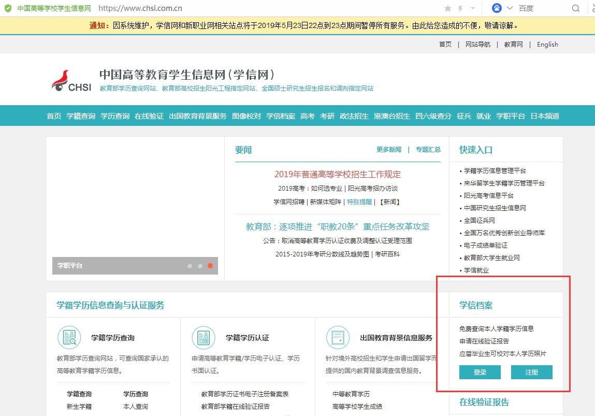Viewport: 595px width, 416px height.
Task: Open 全国万名优秀创新创业导师库 quick link
Action: click(504, 233)
